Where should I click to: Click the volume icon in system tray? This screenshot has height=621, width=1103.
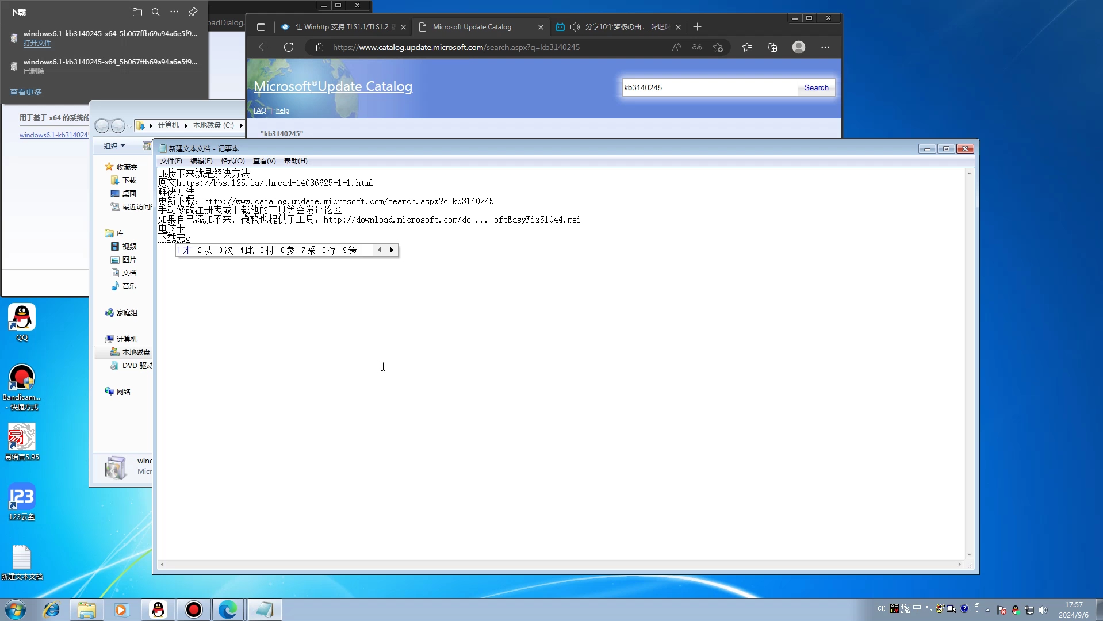pos(1043,609)
